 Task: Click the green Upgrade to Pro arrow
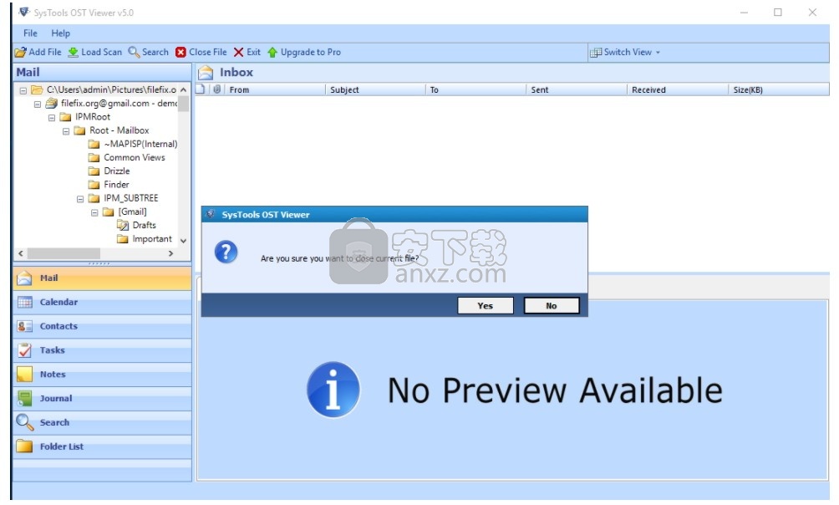(272, 53)
